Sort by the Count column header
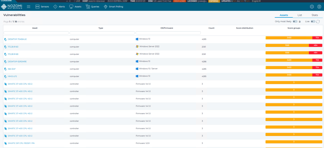 click(x=211, y=28)
